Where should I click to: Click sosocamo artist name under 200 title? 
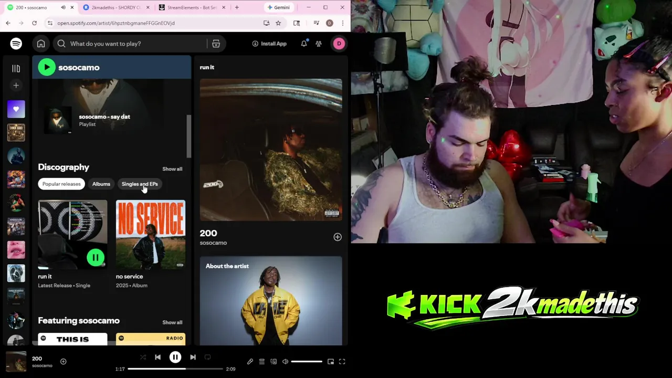point(213,243)
